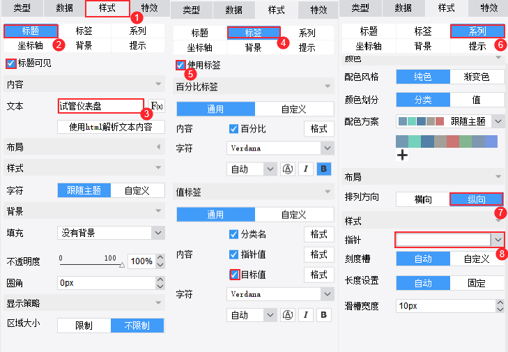Click the font color icon in 值标签 section
Image resolution: width=508 pixels, height=352 pixels.
coord(287,315)
